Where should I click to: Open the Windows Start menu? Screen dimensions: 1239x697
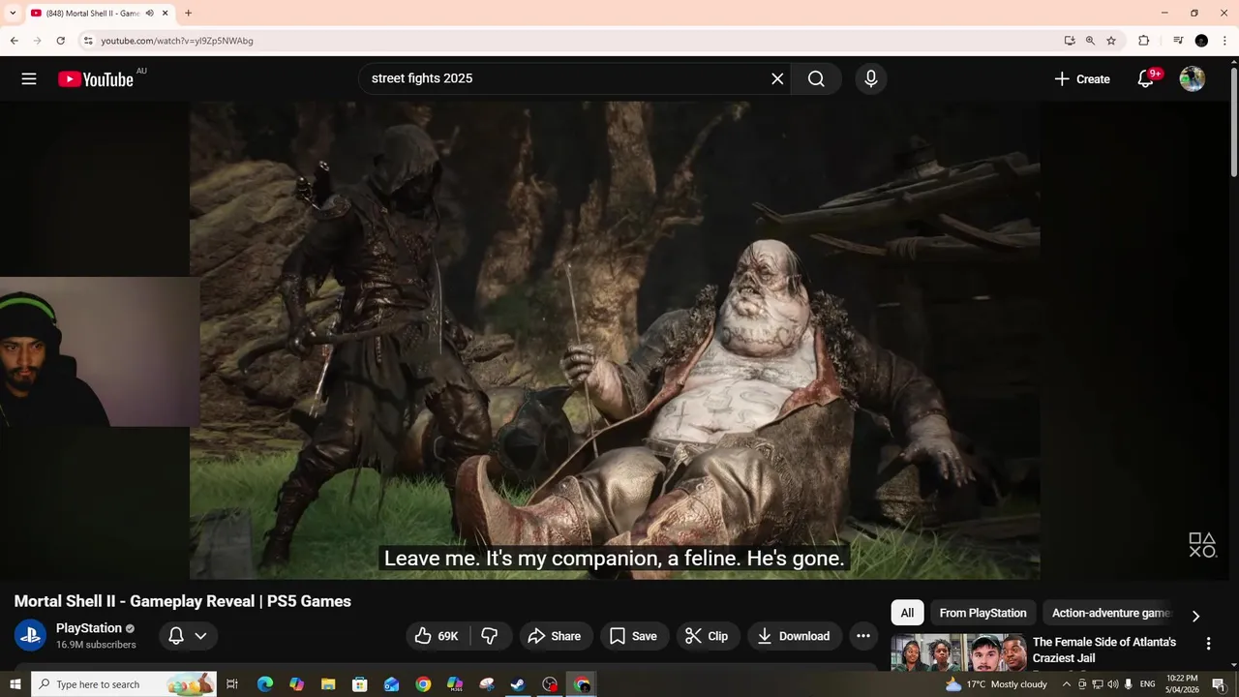pyautogui.click(x=15, y=684)
